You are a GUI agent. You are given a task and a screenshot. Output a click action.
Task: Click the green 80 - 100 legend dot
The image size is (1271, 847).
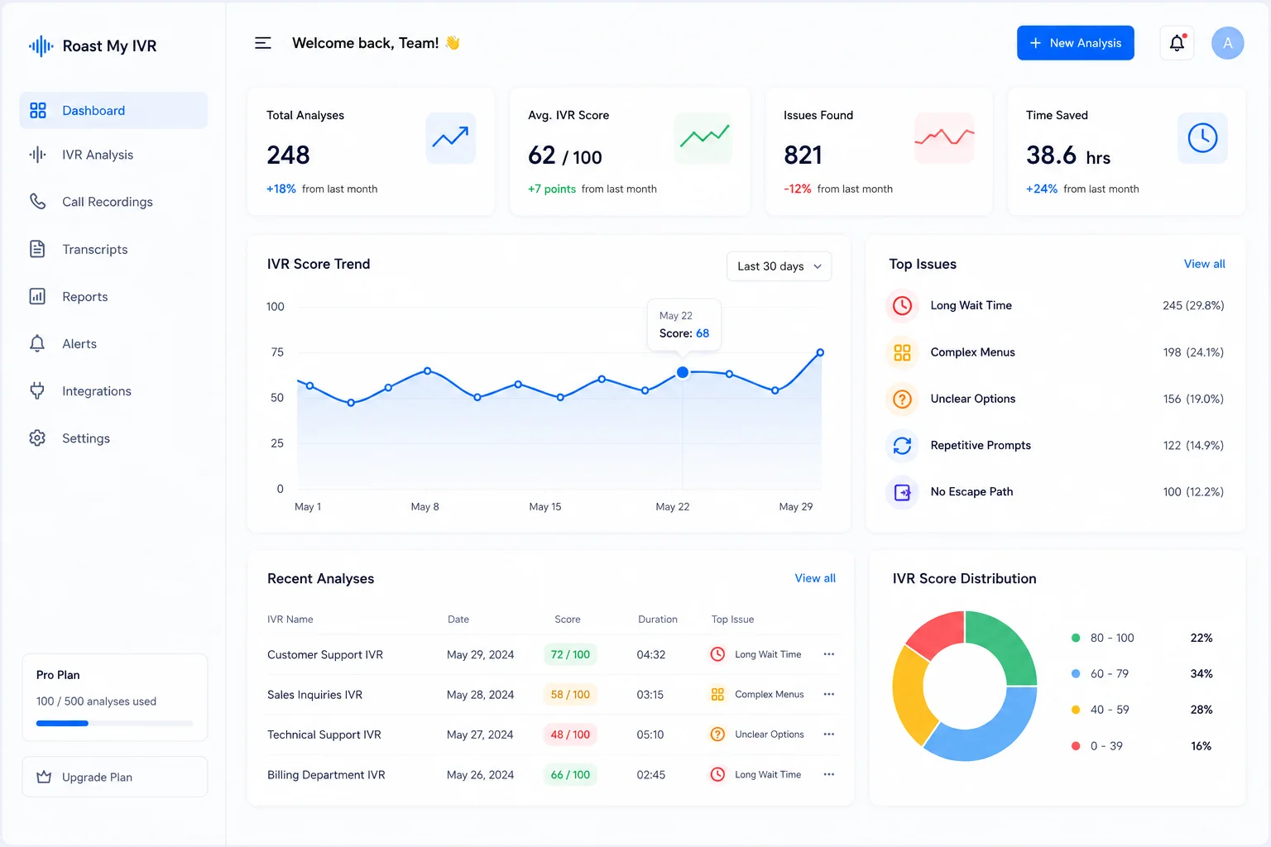click(x=1076, y=638)
